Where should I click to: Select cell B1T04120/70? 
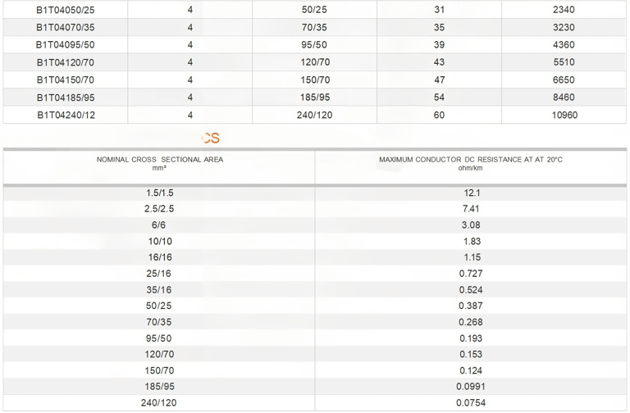pyautogui.click(x=66, y=62)
